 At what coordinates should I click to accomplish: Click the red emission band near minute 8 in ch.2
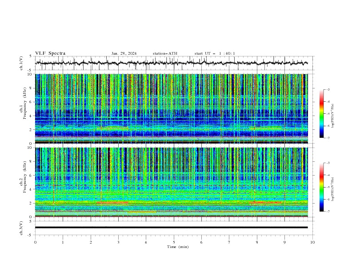click(265, 202)
